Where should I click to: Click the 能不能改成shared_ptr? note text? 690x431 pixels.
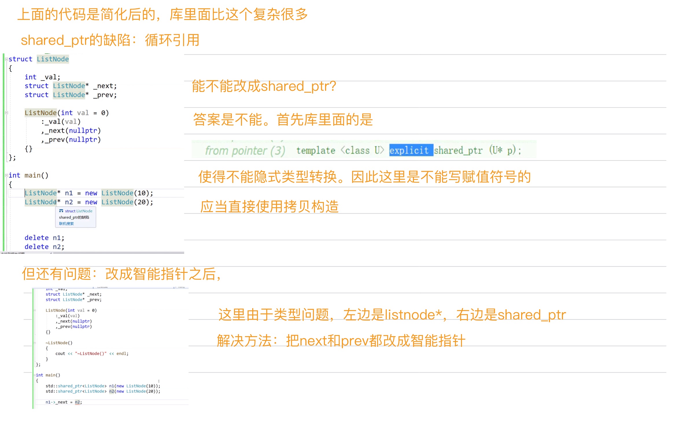[x=264, y=86]
